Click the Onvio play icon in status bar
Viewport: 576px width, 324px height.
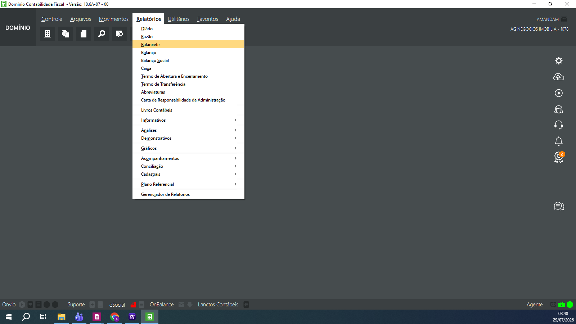(22, 305)
